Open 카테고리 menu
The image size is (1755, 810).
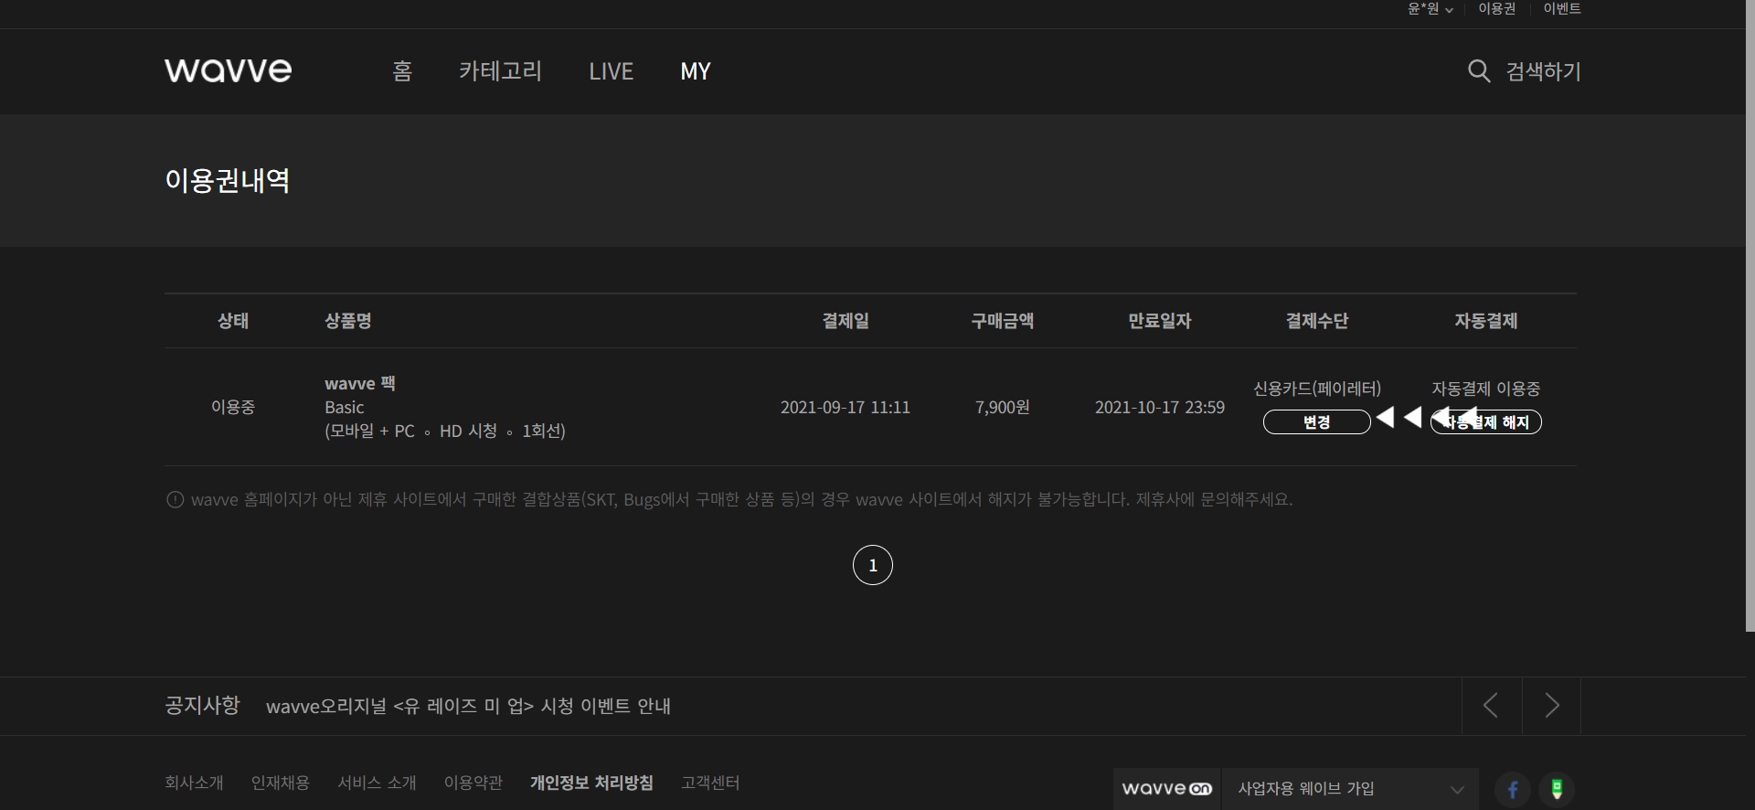point(500,71)
